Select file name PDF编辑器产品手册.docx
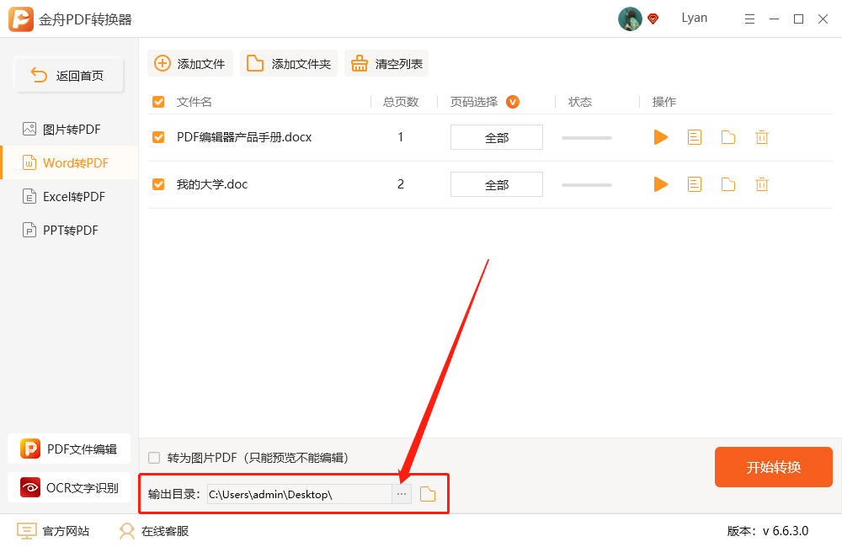 (244, 137)
